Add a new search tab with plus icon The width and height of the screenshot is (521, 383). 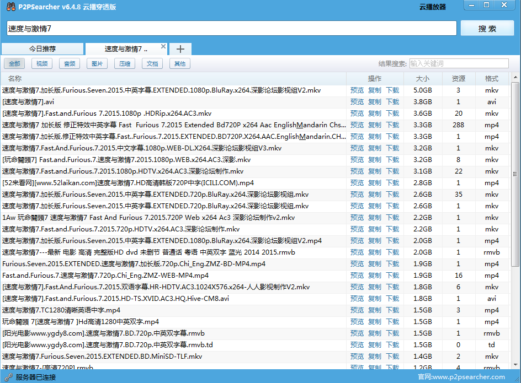pos(180,49)
